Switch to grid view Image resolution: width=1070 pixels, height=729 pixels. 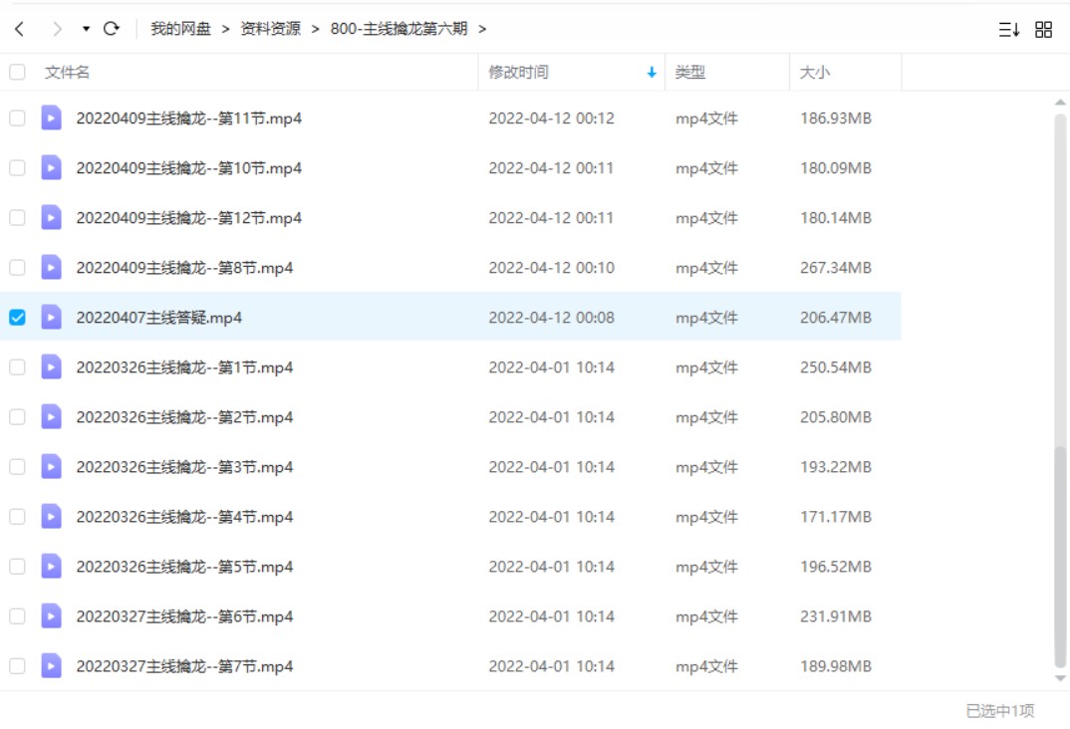[1043, 29]
